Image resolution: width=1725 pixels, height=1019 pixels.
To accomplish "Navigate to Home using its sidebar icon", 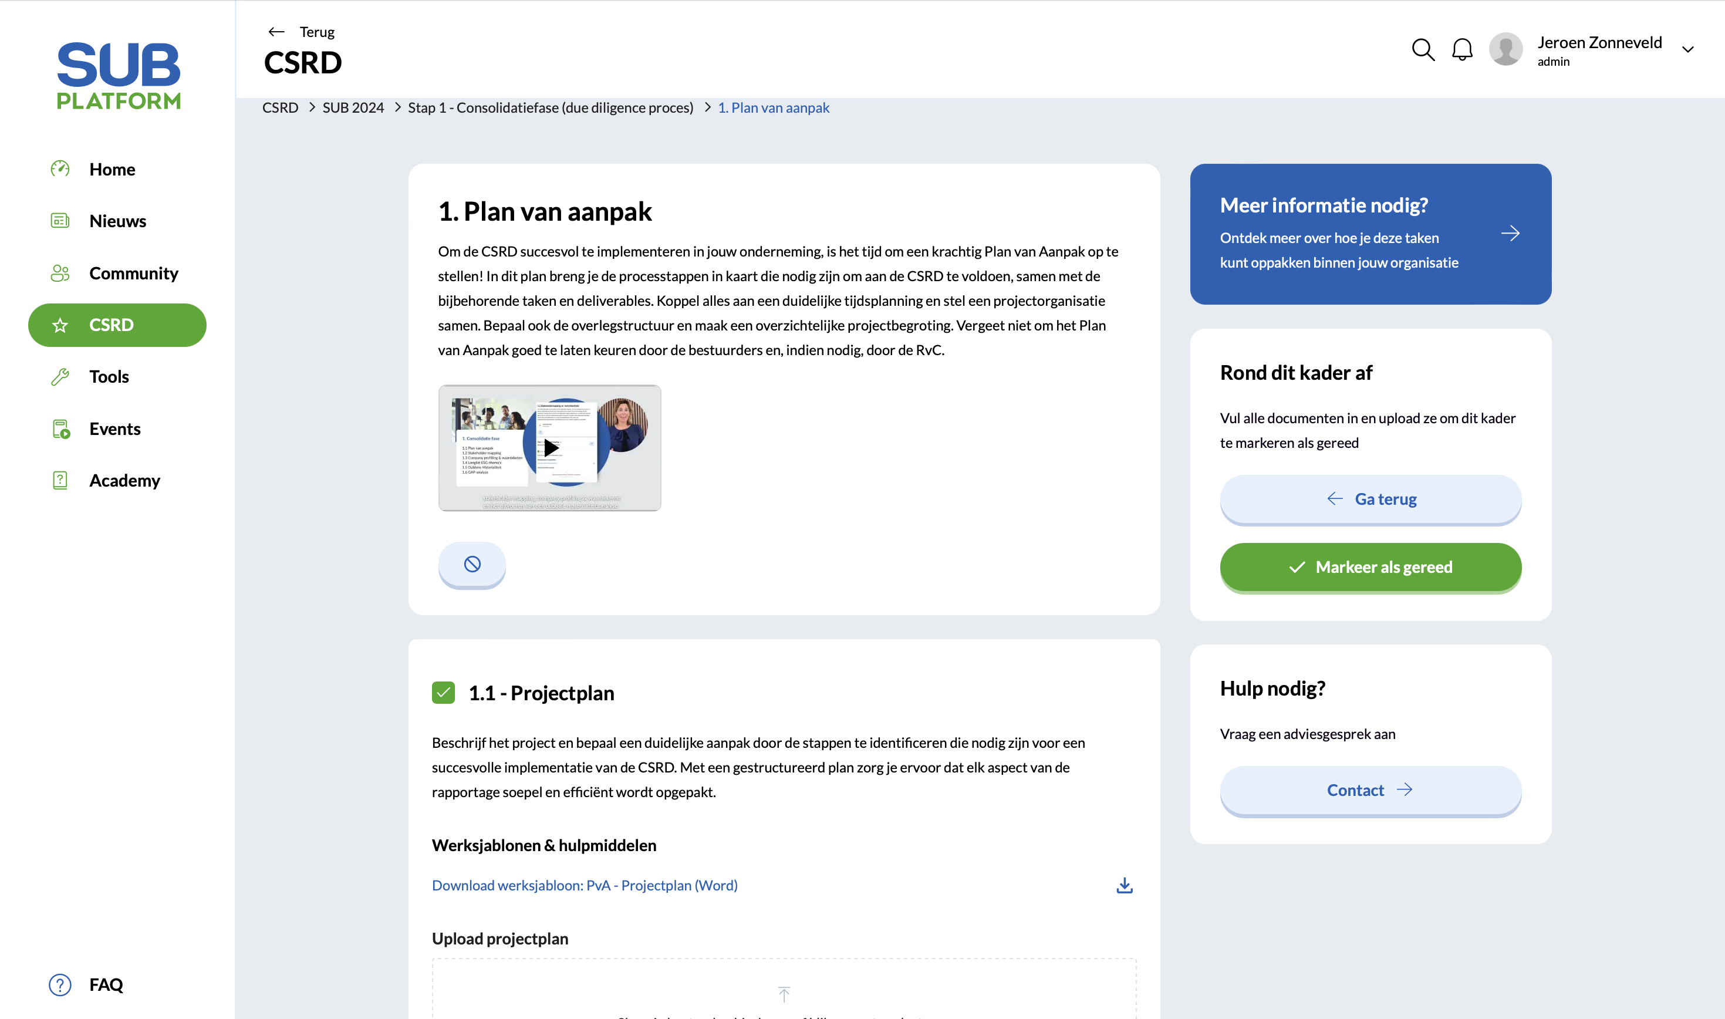I will [60, 169].
